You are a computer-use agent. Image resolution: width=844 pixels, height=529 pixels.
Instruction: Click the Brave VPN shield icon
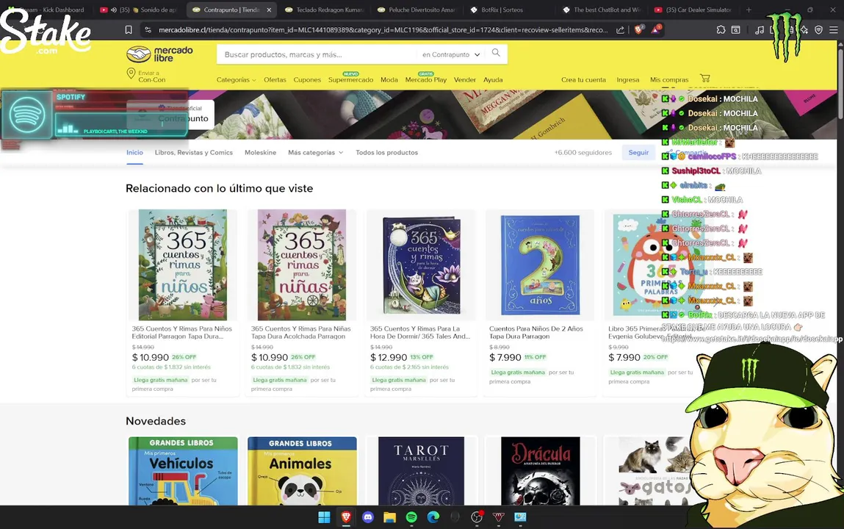point(818,30)
